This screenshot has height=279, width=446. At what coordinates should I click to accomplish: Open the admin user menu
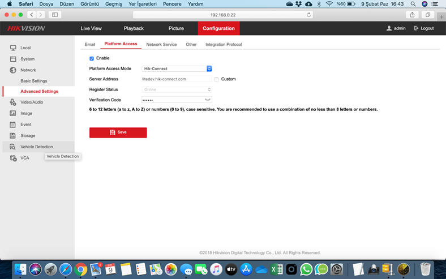coord(396,28)
